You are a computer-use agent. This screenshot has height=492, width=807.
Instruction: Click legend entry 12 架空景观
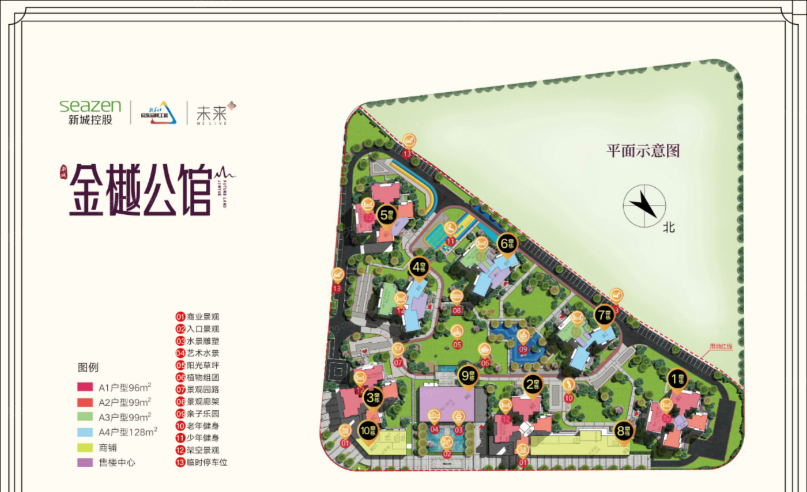198,450
